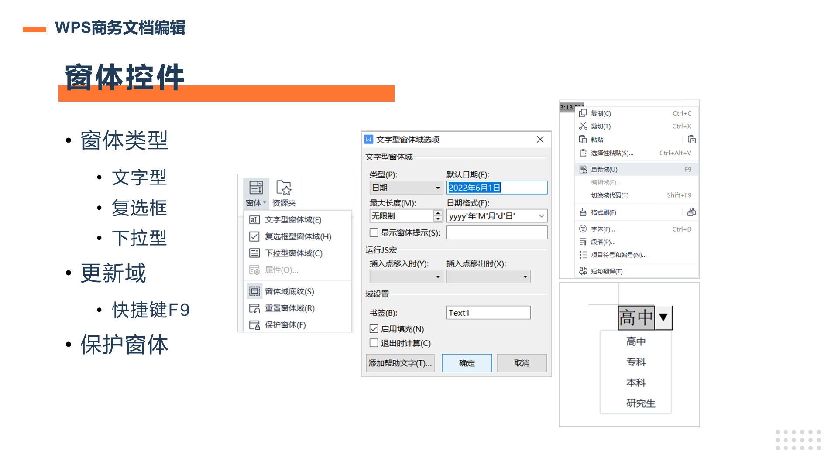Expand the 日期格式 format combo box
The image size is (838, 471).
coord(541,216)
